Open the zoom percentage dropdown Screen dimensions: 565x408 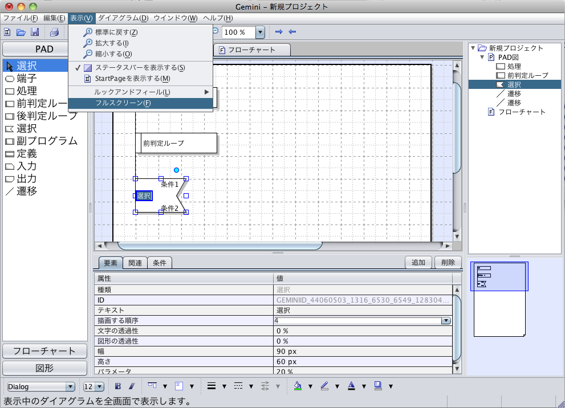coord(260,32)
